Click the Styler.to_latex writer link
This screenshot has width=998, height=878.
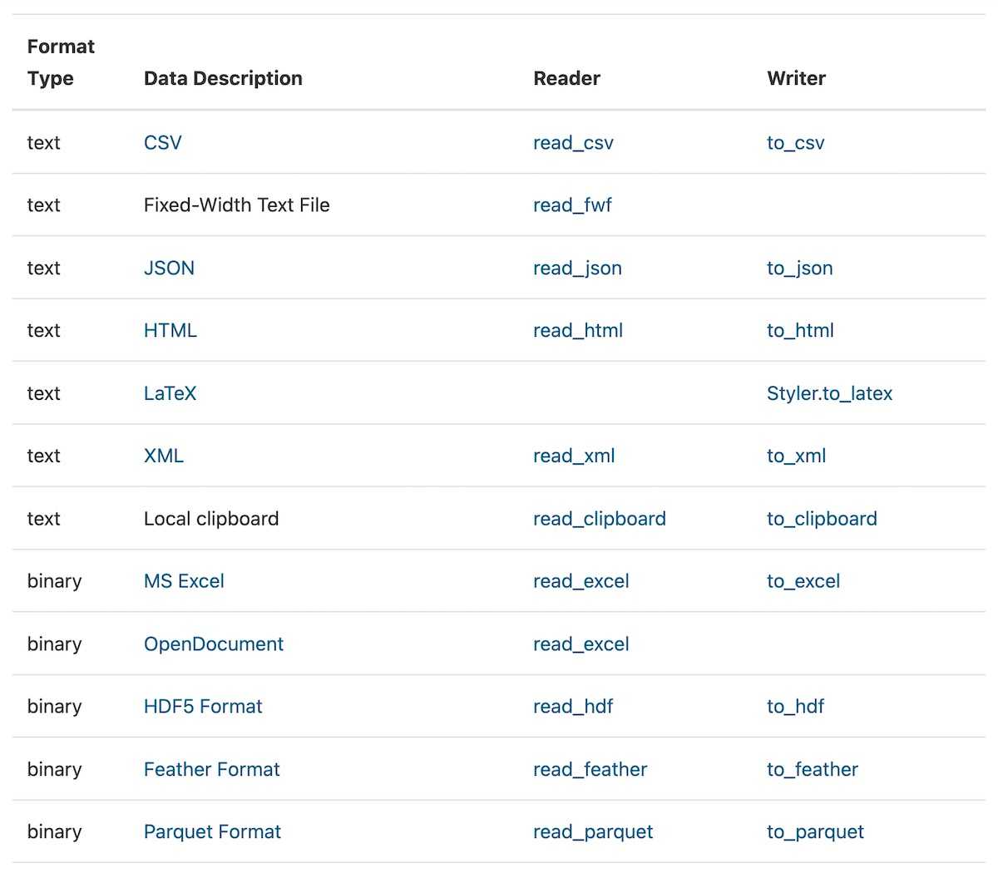pos(829,393)
